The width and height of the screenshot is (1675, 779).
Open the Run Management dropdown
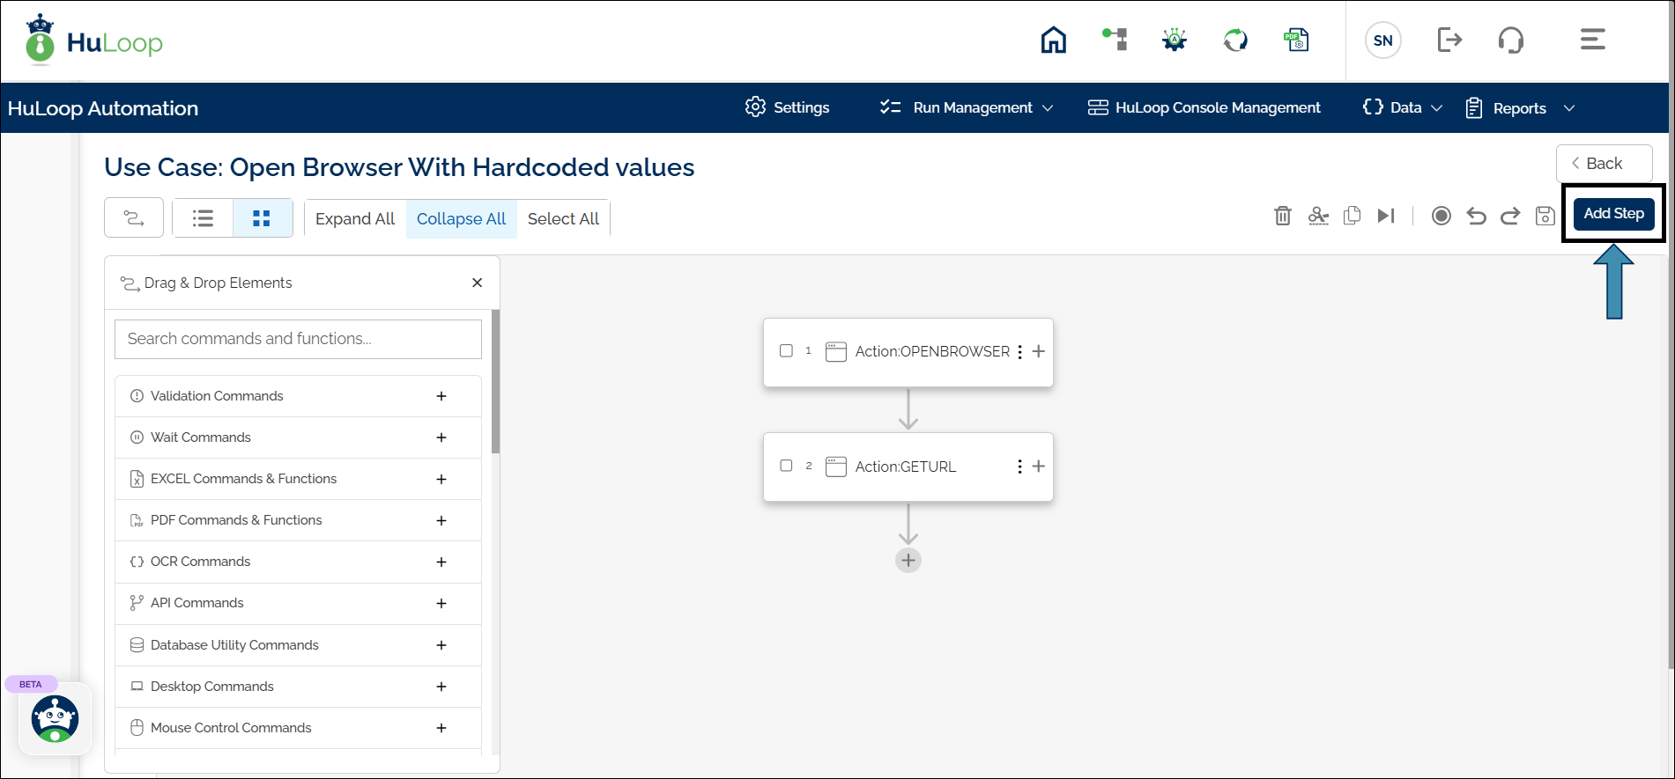click(x=967, y=107)
